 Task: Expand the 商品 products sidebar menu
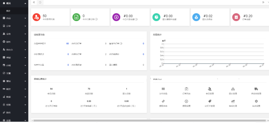(14, 18)
